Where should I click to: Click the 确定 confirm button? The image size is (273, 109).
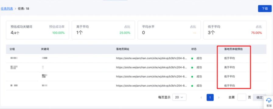[x=259, y=97]
